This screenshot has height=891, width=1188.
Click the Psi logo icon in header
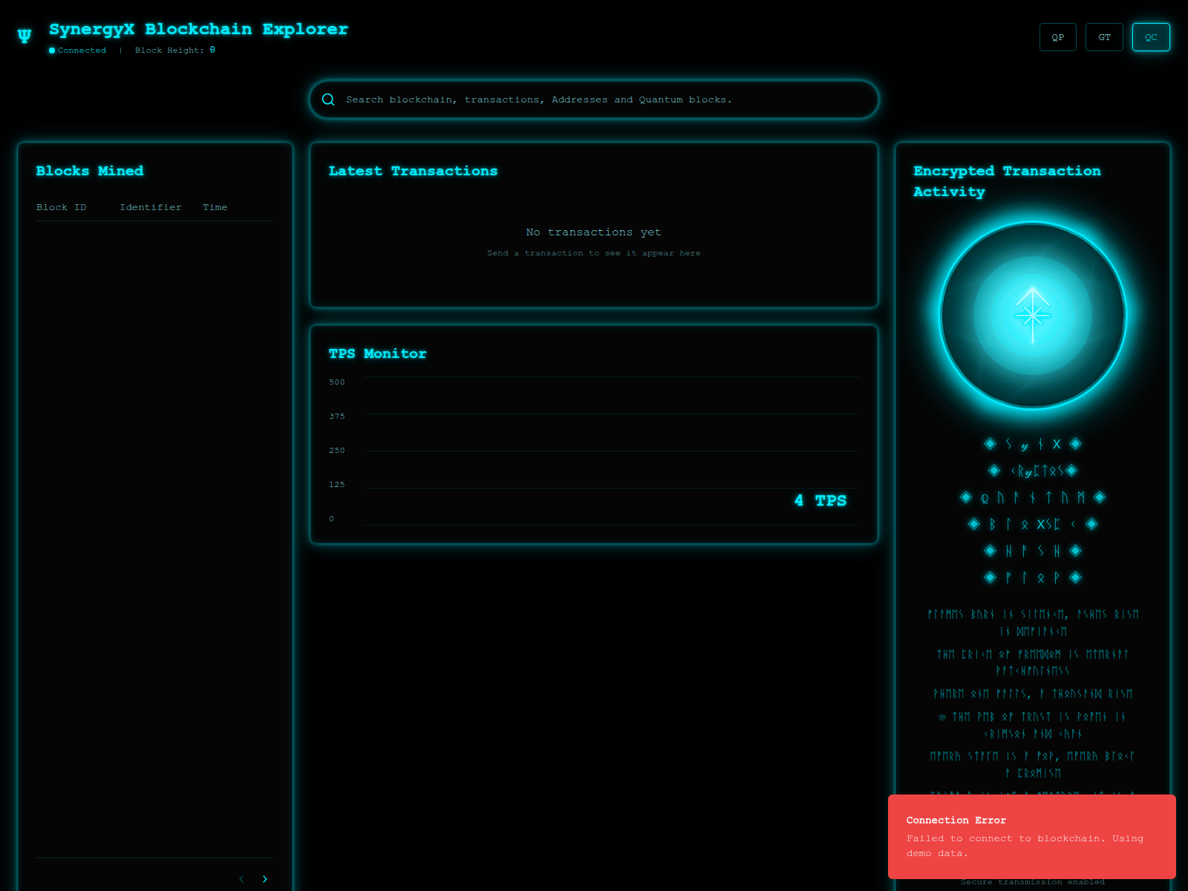click(x=25, y=36)
